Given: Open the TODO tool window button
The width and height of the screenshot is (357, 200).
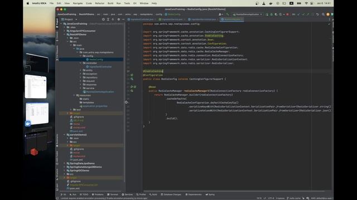Looking at the screenshot, I should [84, 194].
